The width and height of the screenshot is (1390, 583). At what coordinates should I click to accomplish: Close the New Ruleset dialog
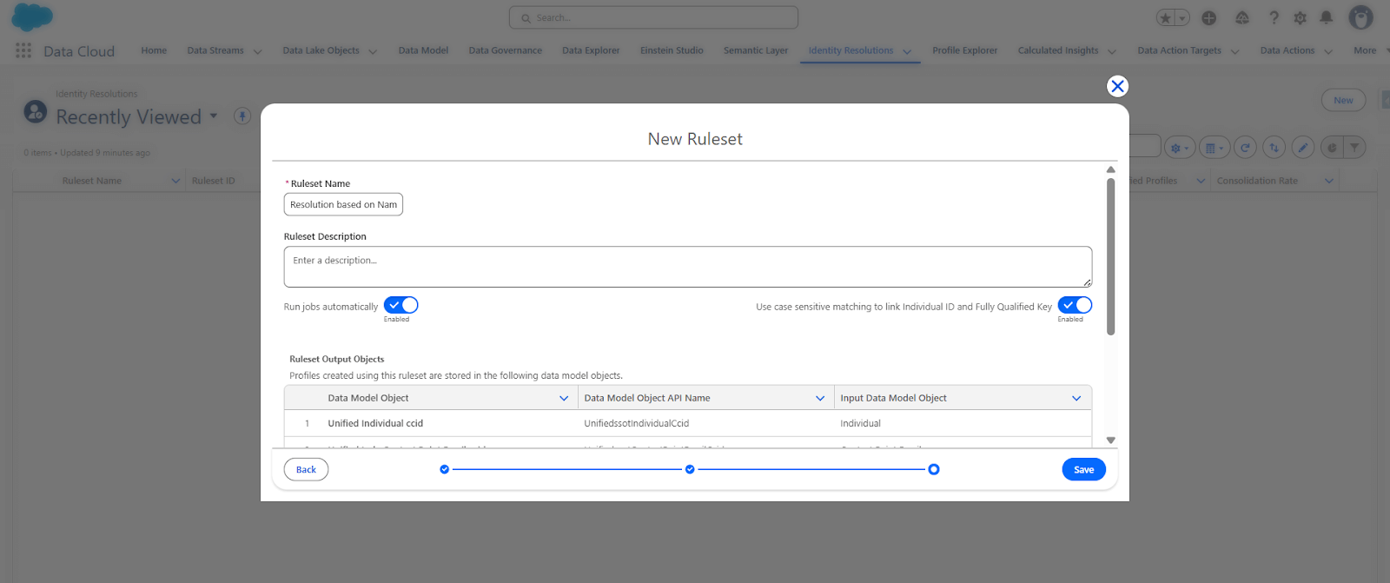[x=1117, y=86]
